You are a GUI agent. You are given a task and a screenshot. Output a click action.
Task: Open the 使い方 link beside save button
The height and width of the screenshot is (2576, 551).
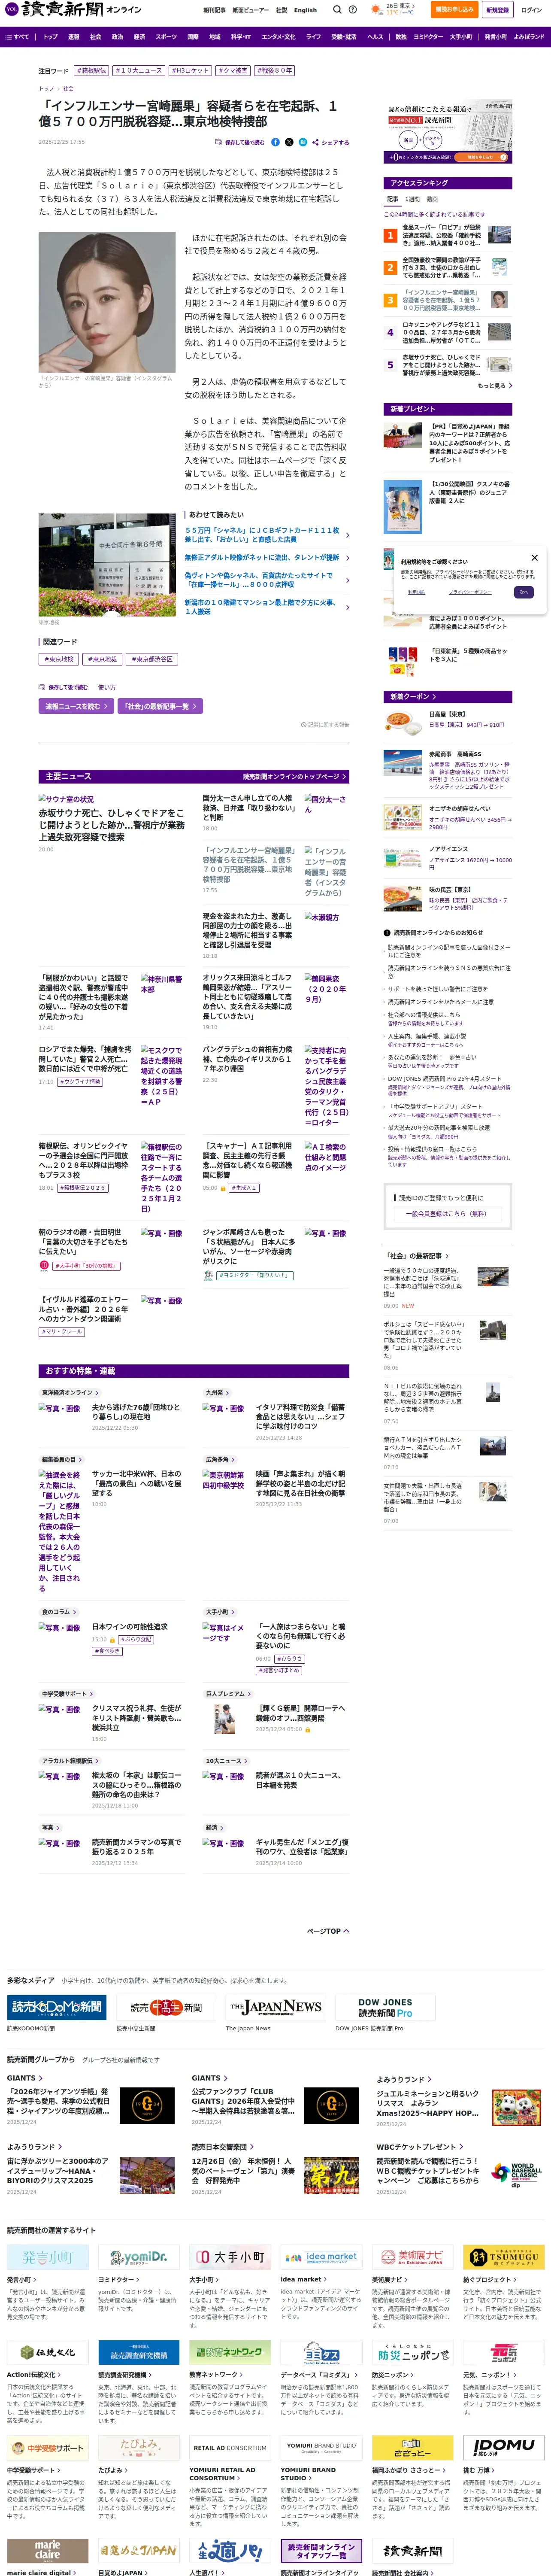coord(106,687)
